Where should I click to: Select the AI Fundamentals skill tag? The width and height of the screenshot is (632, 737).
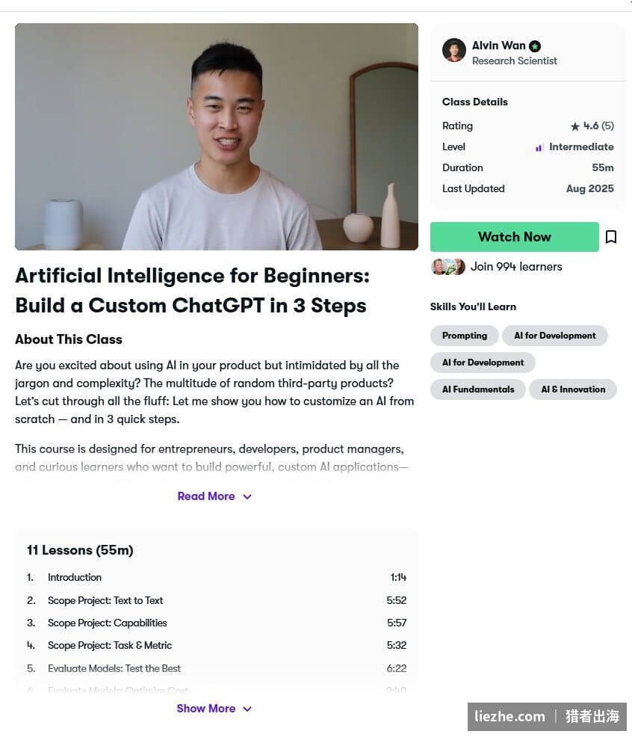pos(478,389)
